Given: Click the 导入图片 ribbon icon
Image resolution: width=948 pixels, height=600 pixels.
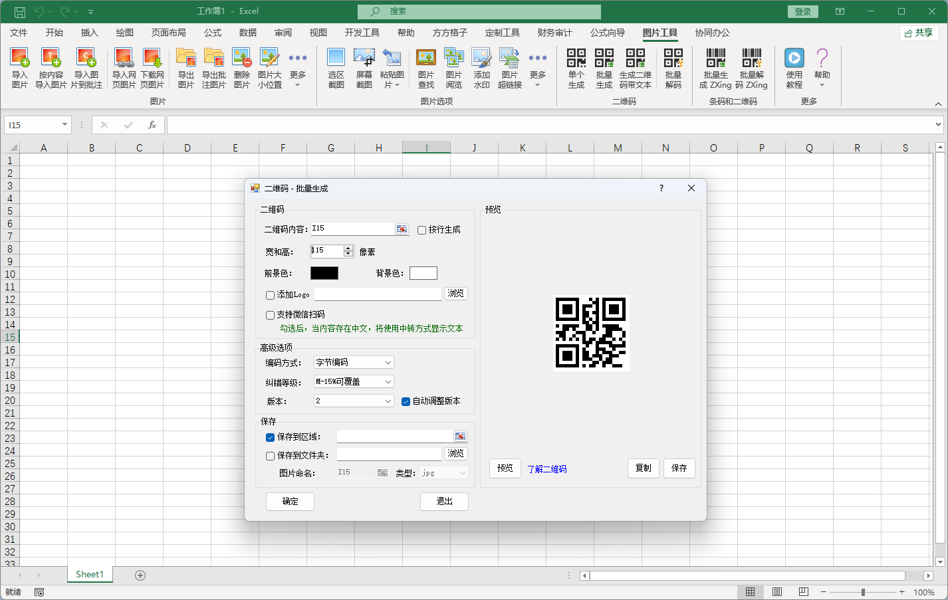Looking at the screenshot, I should tap(20, 68).
